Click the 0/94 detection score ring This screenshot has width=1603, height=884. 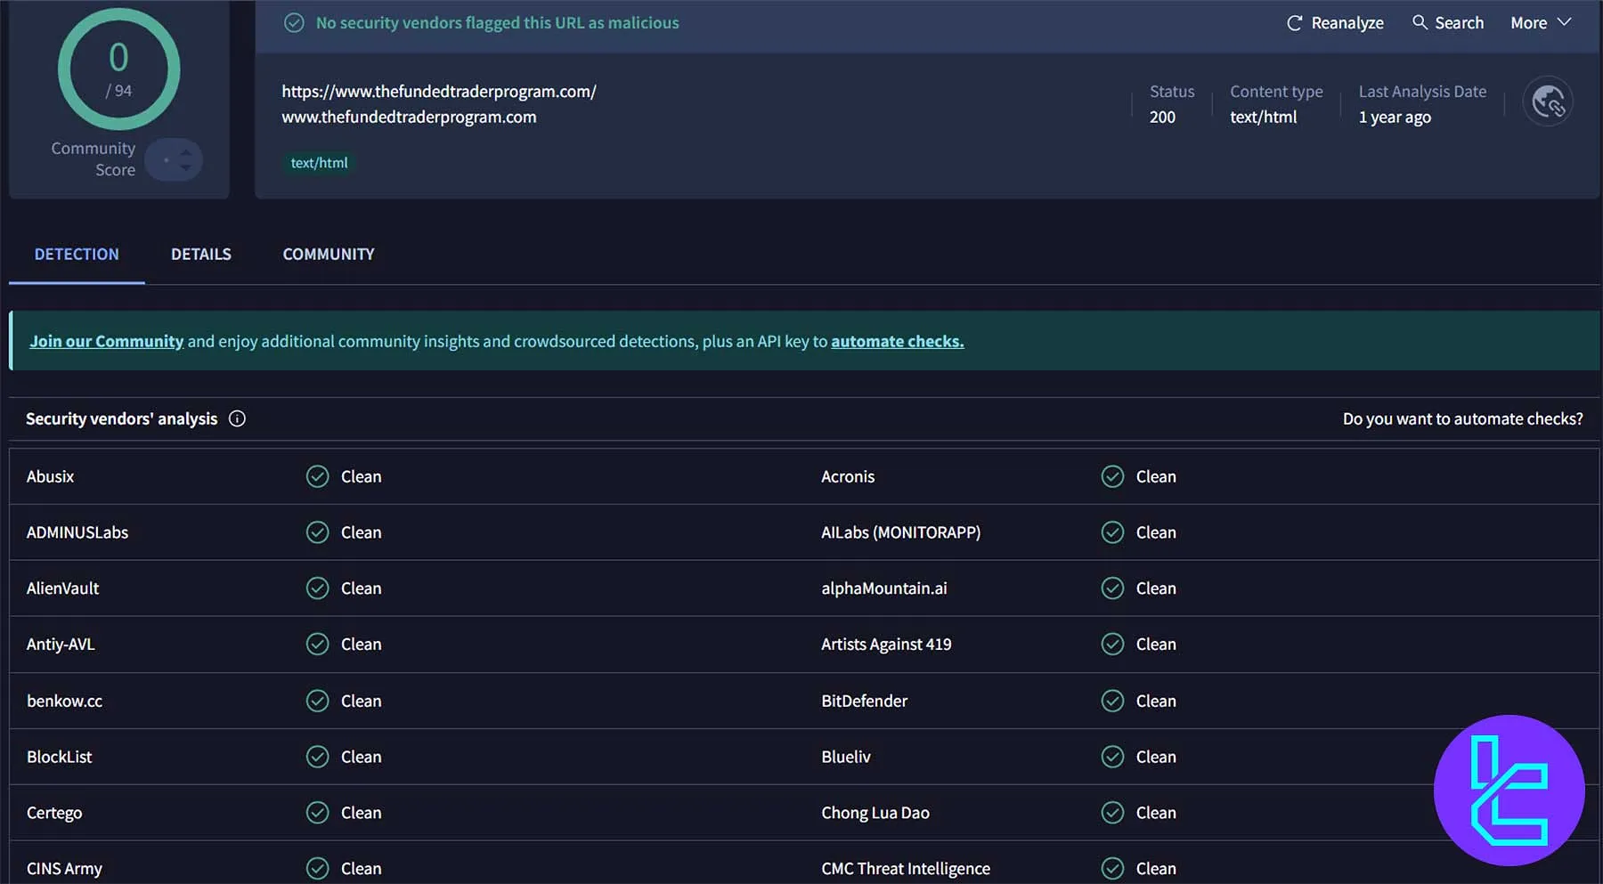[x=118, y=69]
